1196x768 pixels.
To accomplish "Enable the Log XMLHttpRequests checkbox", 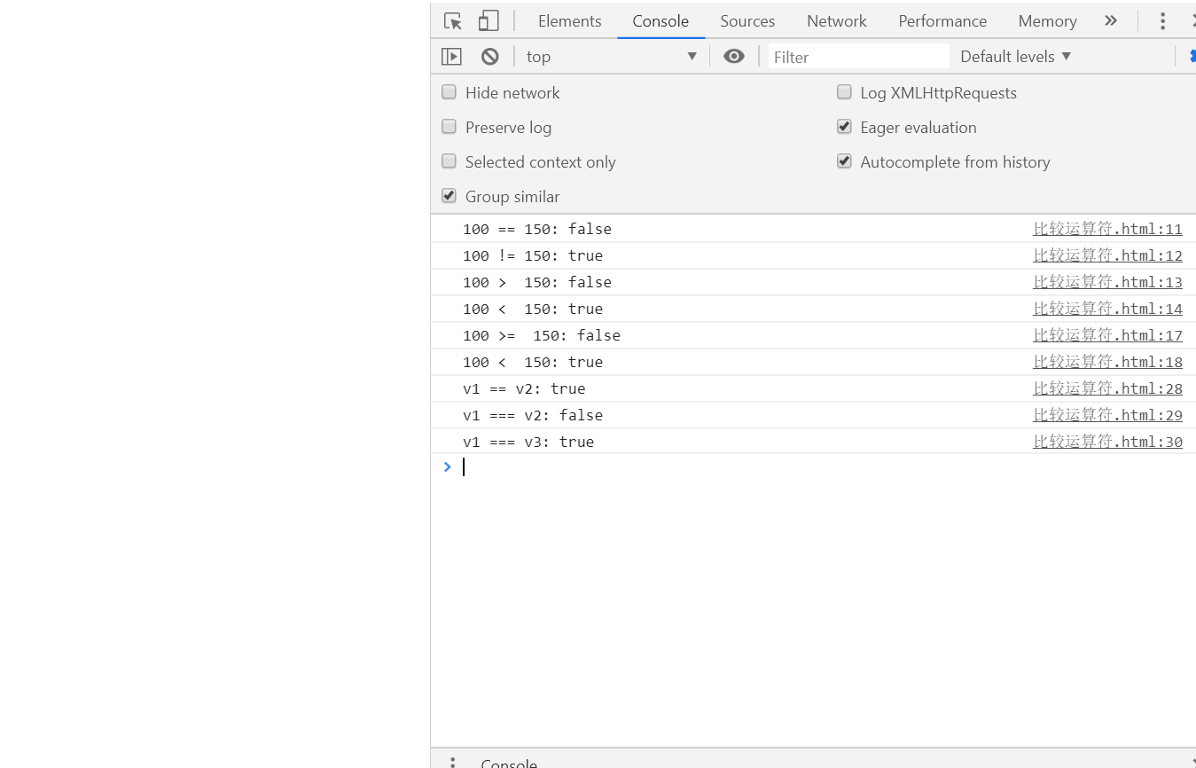I will [844, 92].
